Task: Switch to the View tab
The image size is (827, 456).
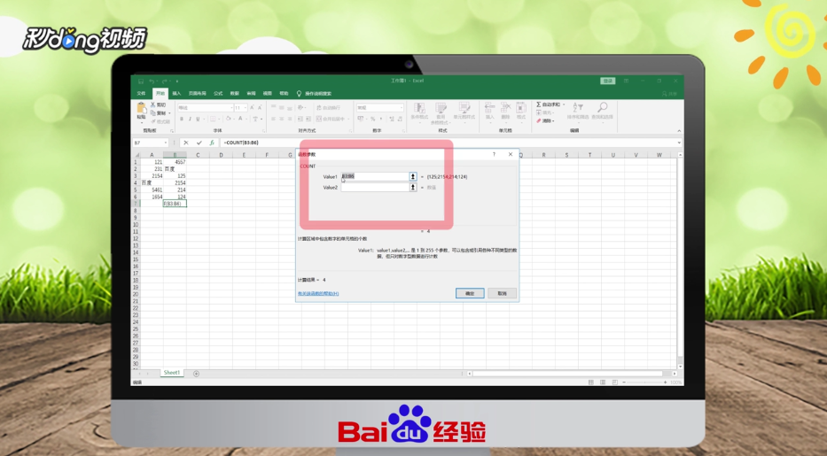Action: [268, 93]
